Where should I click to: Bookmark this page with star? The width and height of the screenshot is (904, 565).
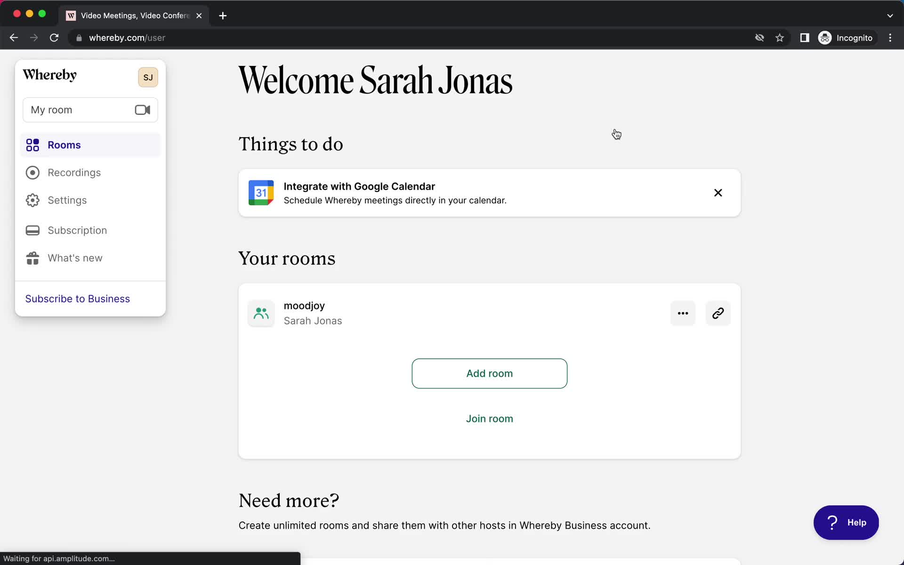pos(780,38)
